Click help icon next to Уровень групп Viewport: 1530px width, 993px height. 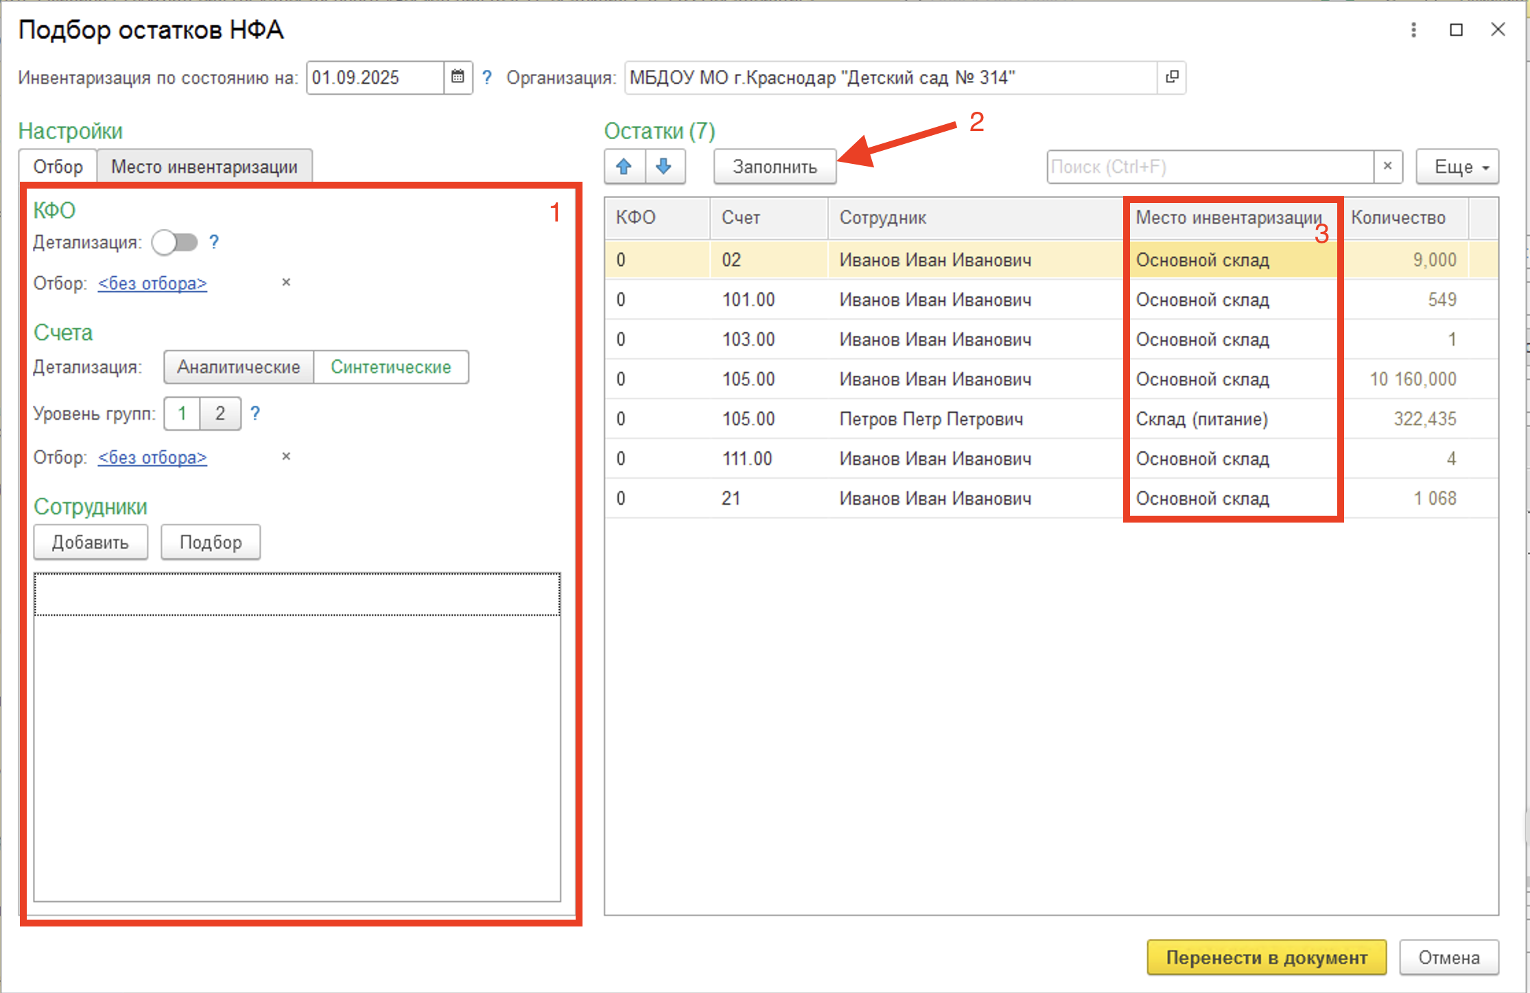pyautogui.click(x=255, y=414)
